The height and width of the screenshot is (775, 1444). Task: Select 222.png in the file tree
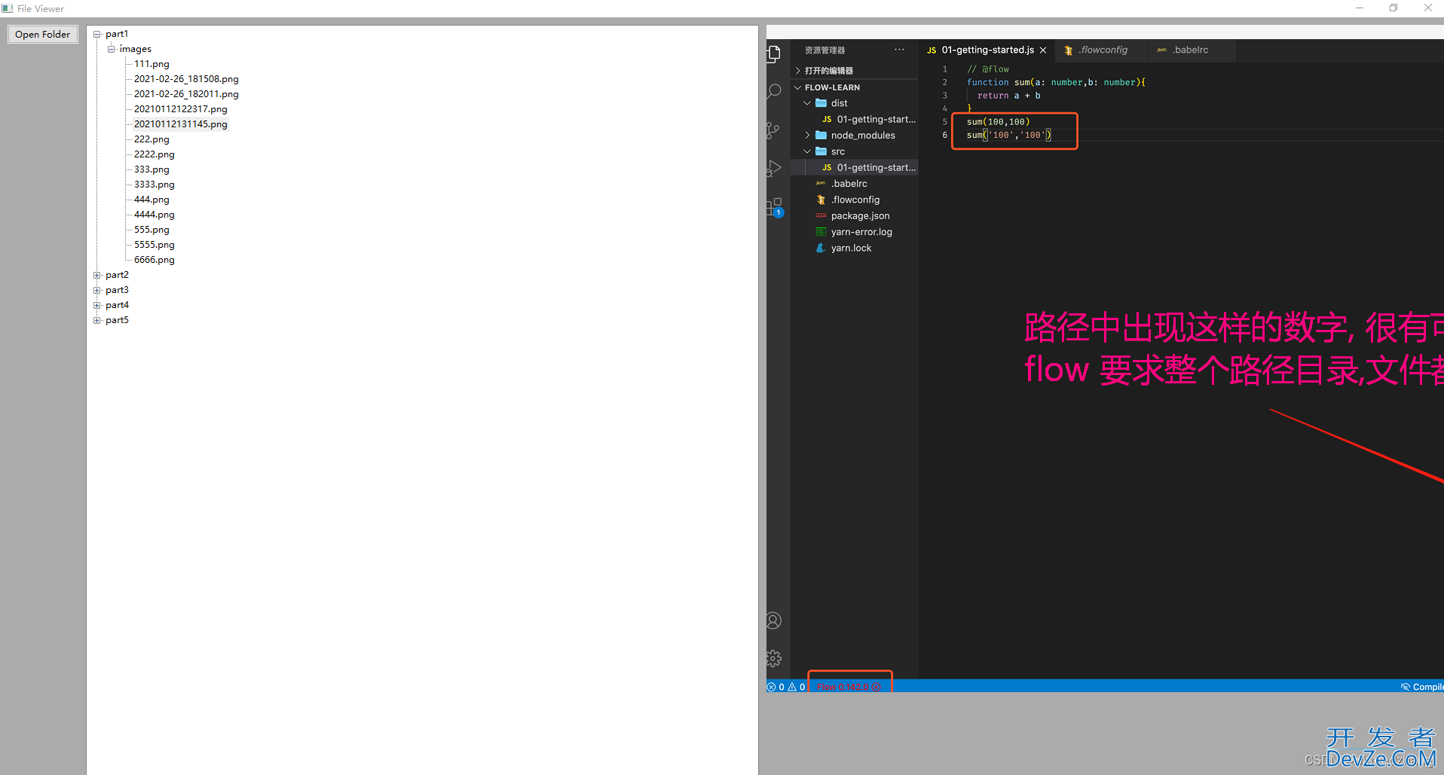coord(151,139)
